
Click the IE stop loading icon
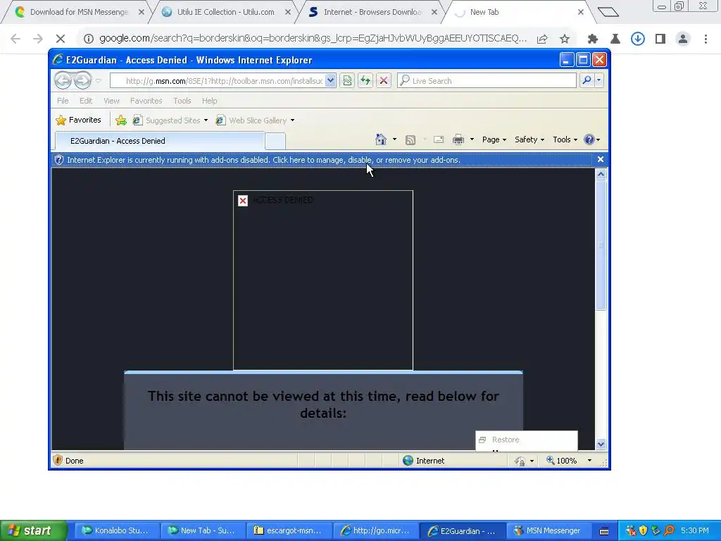click(384, 80)
